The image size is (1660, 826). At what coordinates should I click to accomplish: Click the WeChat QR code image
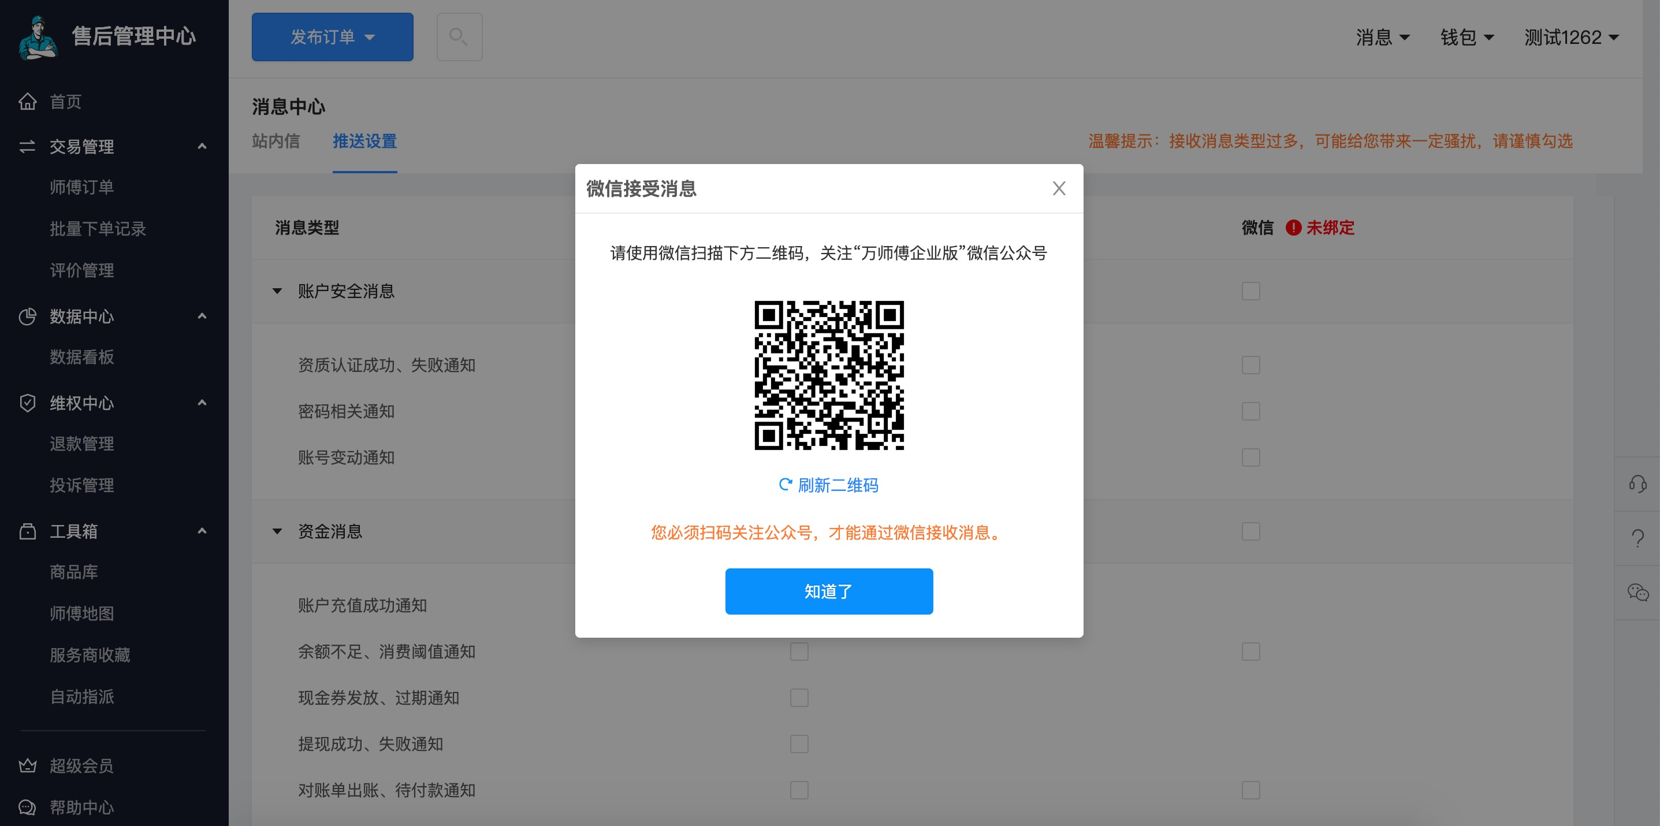click(x=829, y=375)
